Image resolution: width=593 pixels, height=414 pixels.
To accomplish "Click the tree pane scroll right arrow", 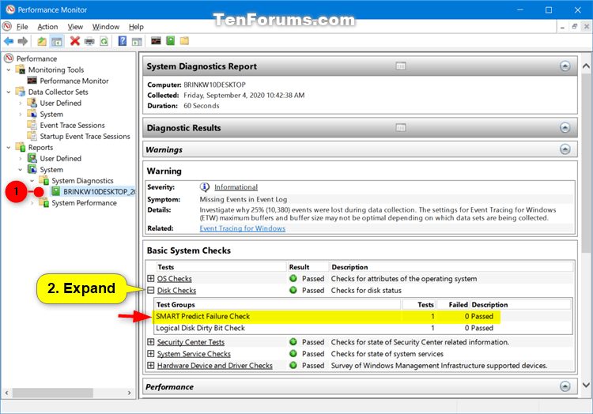I will [x=130, y=393].
